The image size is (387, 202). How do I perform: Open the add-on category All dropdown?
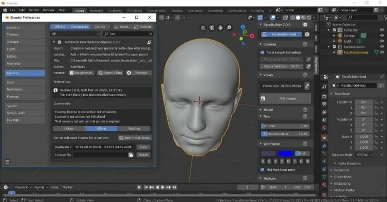coord(76,34)
